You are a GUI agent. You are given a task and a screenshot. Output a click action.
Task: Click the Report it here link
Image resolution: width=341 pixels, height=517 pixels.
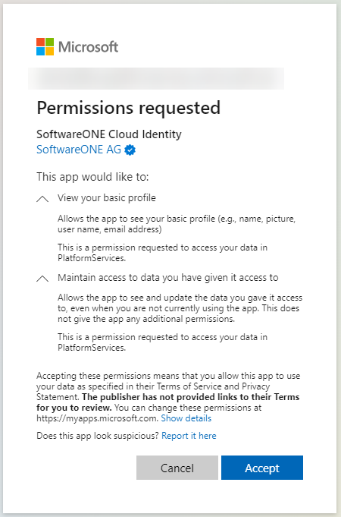[189, 436]
